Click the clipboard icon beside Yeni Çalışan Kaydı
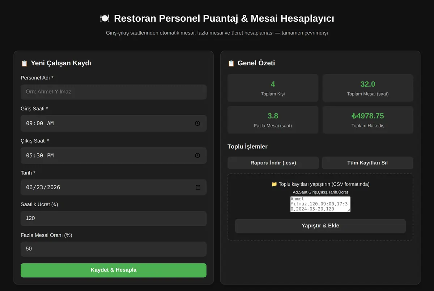 click(24, 63)
